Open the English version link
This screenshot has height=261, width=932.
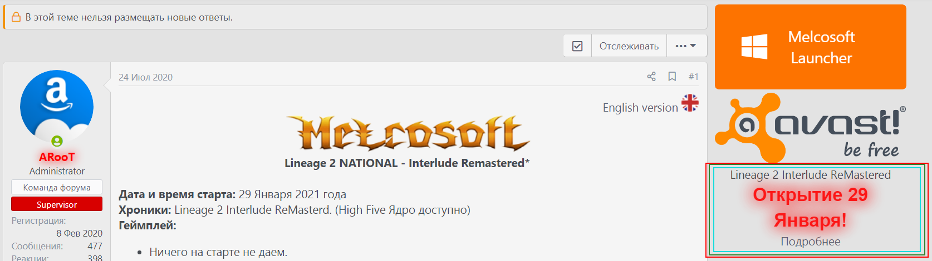tap(640, 108)
